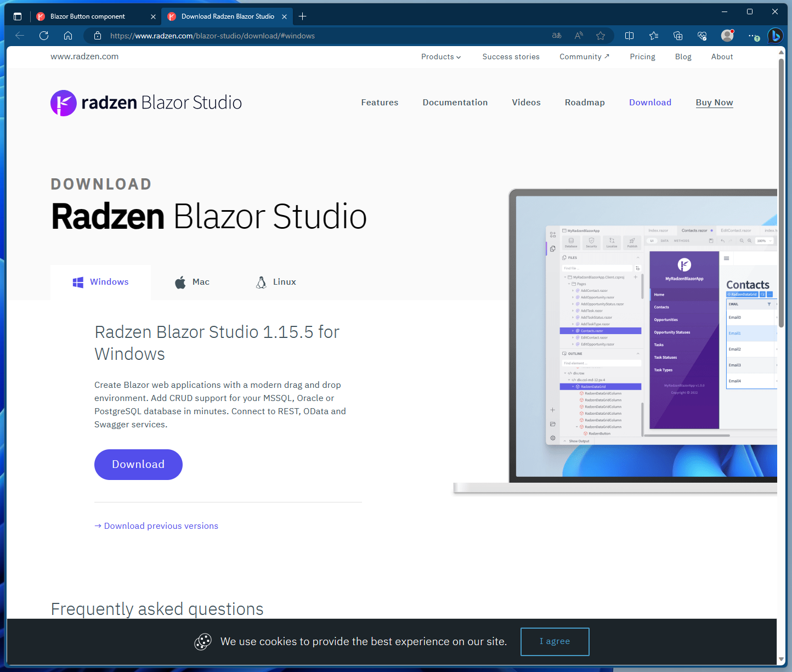The height and width of the screenshot is (672, 792).
Task: Add this page to favorites with star icon
Action: point(601,36)
